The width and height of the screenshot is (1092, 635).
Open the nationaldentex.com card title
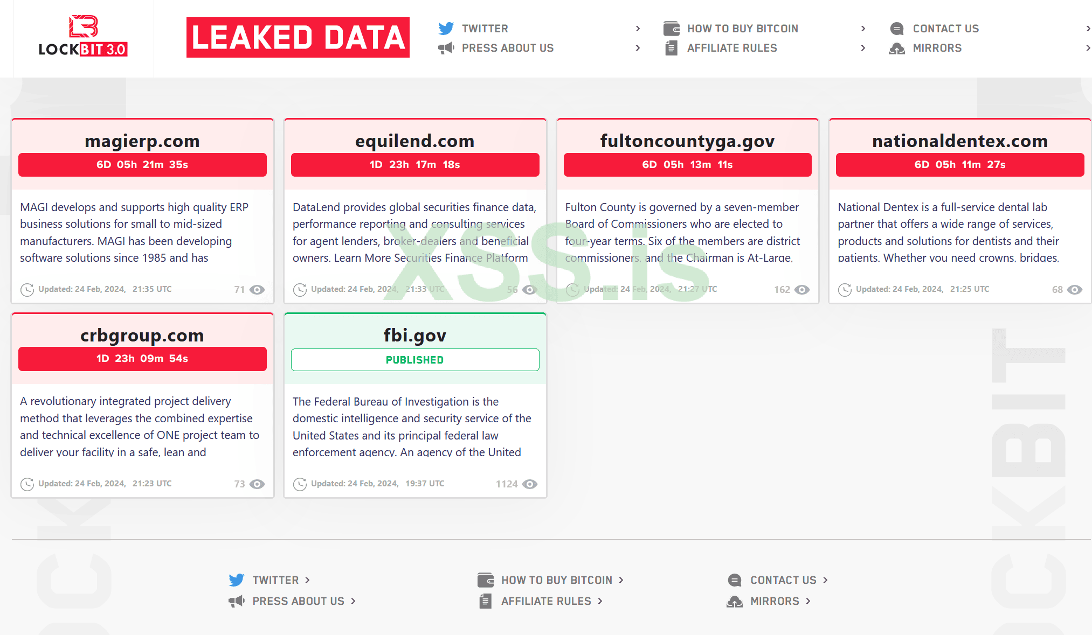959,141
